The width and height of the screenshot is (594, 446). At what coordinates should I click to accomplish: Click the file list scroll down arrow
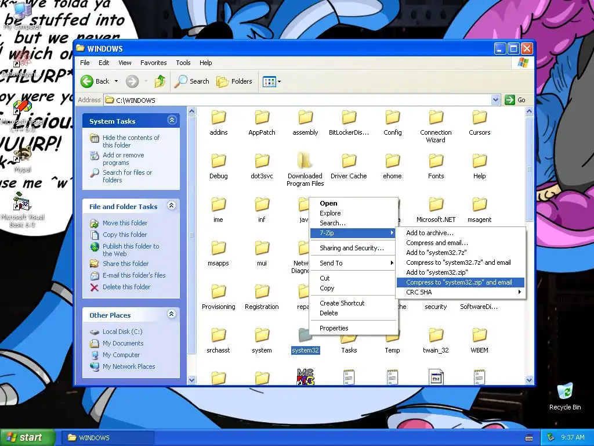(529, 380)
